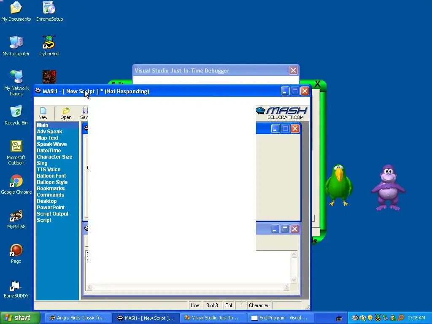Launch the Pego desktop shortcut

tap(16, 254)
